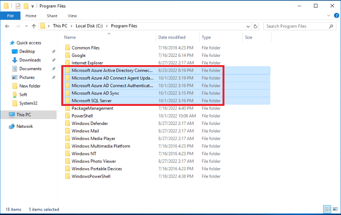Select Network in the navigation pane
The height and width of the screenshot is (215, 341).
[x=25, y=127]
